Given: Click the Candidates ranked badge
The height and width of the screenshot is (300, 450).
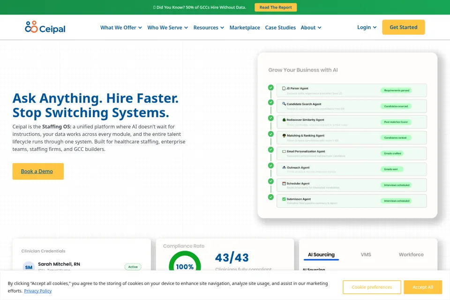Looking at the screenshot, I should [x=395, y=138].
